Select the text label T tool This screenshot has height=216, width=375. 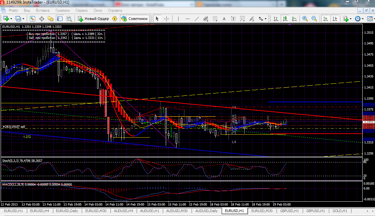233,19
